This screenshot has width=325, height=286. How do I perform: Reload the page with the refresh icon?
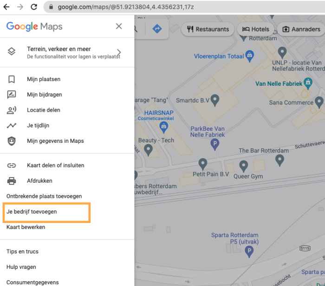[x=34, y=7]
